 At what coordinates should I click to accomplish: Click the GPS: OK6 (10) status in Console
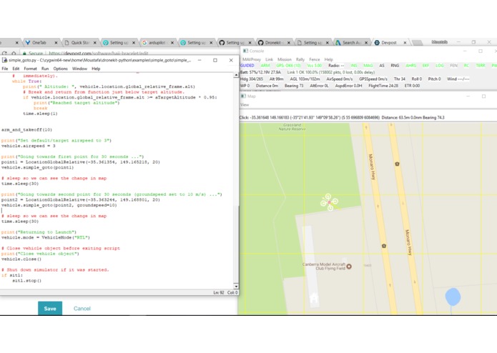click(x=288, y=66)
